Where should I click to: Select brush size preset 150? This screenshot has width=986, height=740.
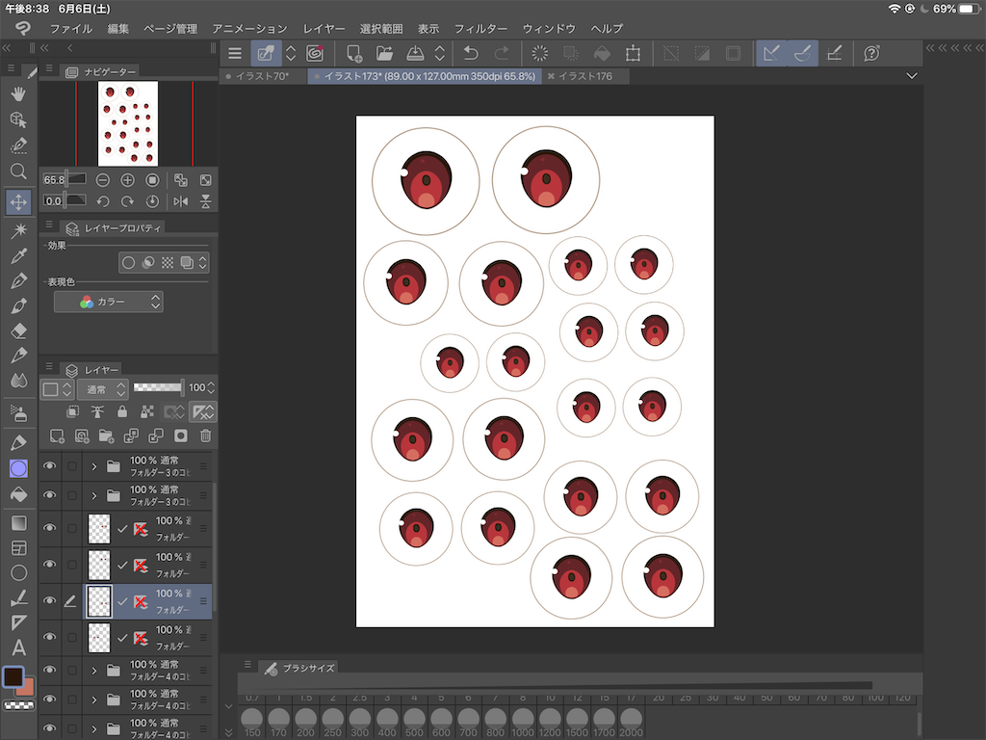252,721
